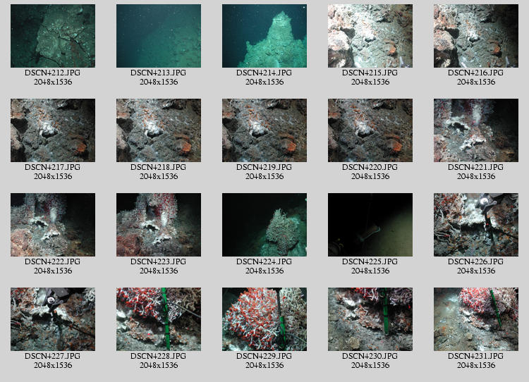Image resolution: width=529 pixels, height=382 pixels.
Task: View the DSCN4216.JPG thumbnail image
Action: (476, 36)
